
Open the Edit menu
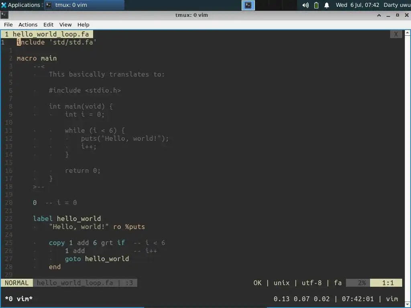[x=49, y=24]
